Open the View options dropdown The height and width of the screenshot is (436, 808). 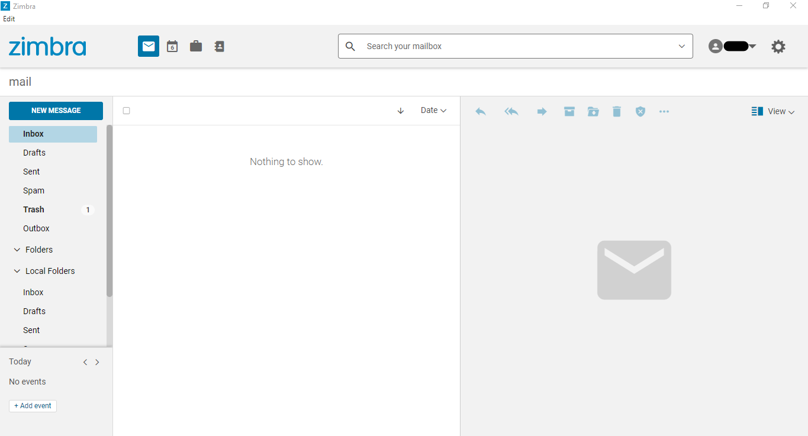tap(772, 111)
